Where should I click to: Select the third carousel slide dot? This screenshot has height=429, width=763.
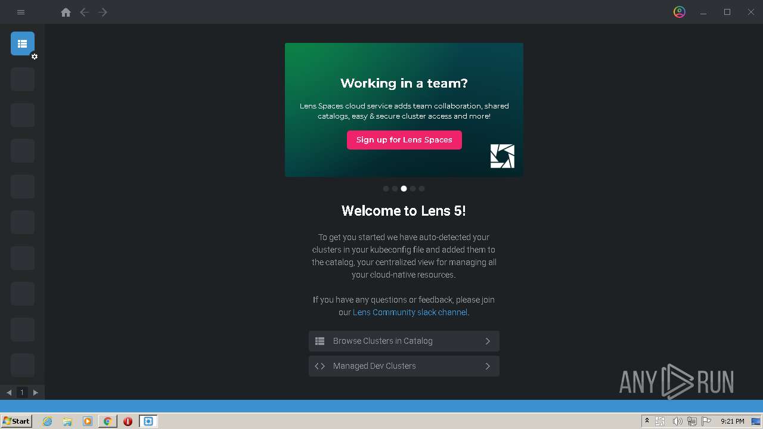[404, 188]
